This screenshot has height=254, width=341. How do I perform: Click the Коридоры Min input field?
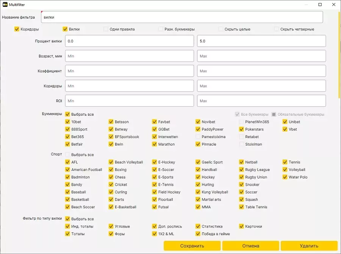point(130,86)
